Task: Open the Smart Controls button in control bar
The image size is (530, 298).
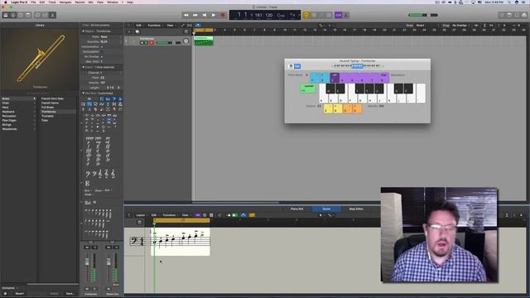Action: [37, 15]
